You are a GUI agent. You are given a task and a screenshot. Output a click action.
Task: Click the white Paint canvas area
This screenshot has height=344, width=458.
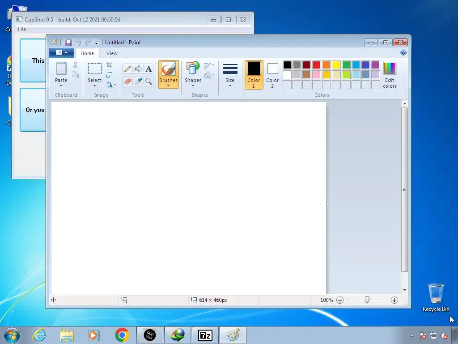point(189,198)
